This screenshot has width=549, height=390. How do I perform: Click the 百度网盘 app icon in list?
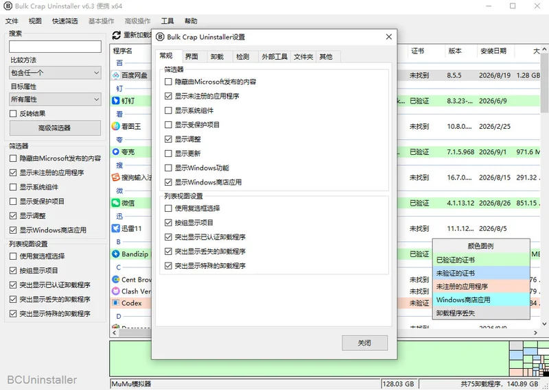116,75
